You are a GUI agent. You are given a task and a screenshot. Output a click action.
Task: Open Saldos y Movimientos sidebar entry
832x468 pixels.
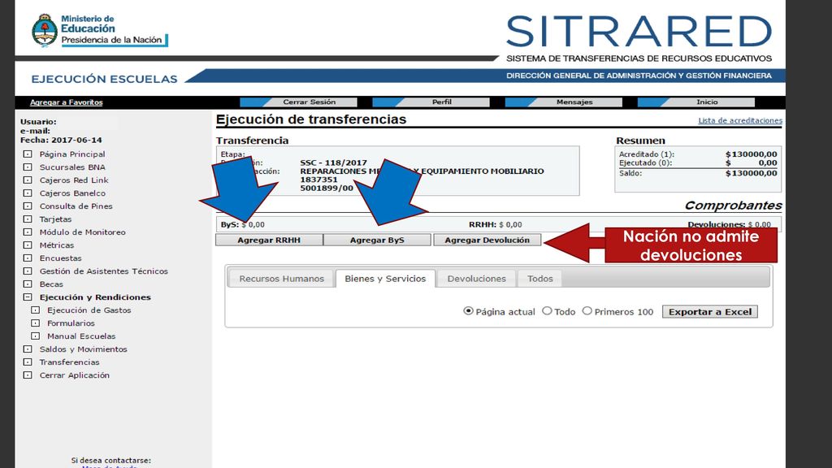pos(84,349)
